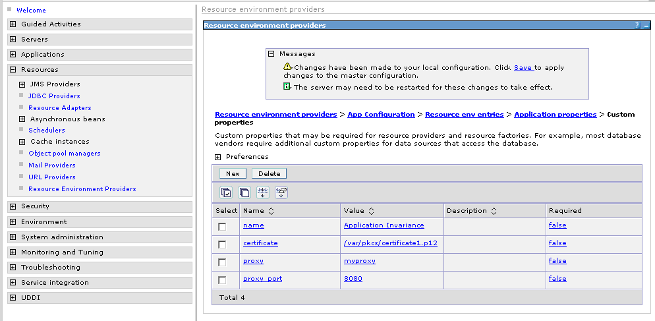Click the New button
This screenshot has height=321, width=655.
pyautogui.click(x=233, y=173)
